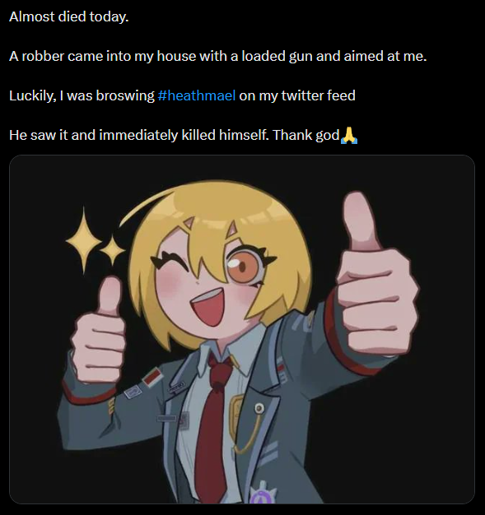Open the #heathmael hashtag link
Image resolution: width=485 pixels, height=515 pixels.
click(197, 95)
